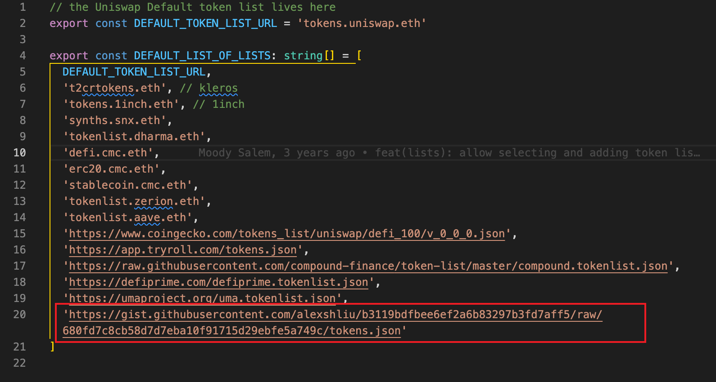Click the '// 1inch' comment
The width and height of the screenshot is (716, 382).
[x=219, y=104]
